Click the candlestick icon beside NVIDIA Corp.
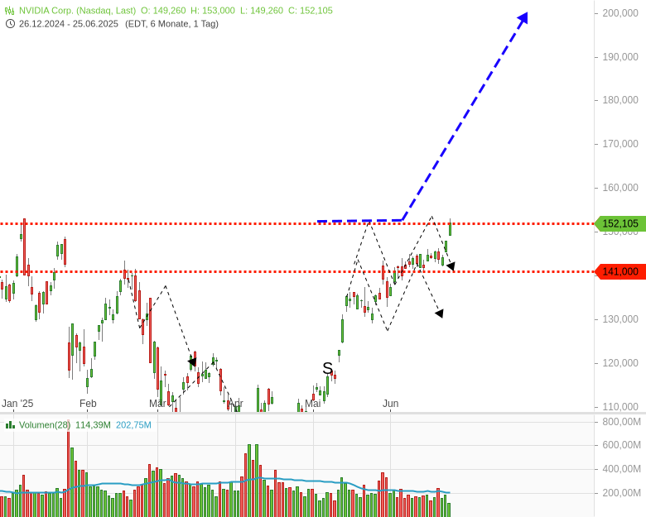646x517 pixels. click(x=10, y=11)
